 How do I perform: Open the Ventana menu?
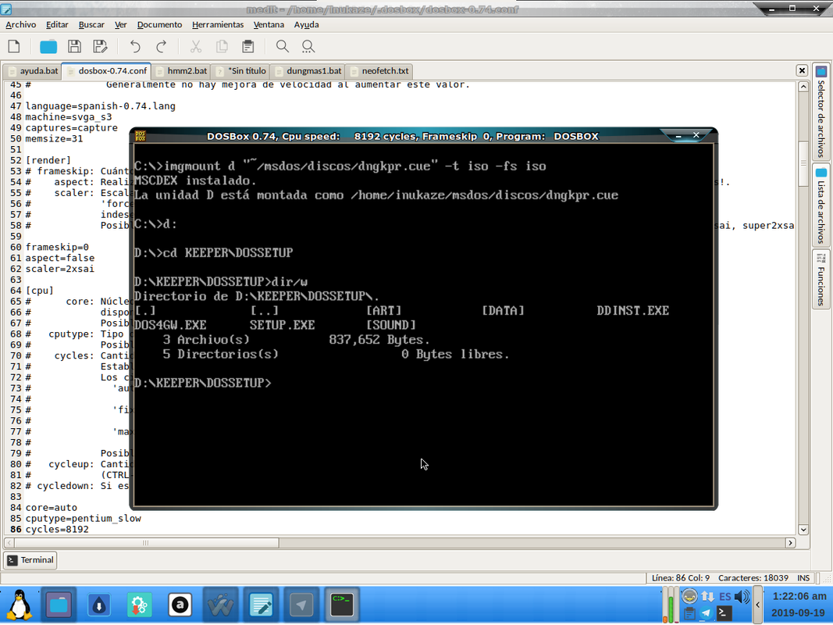click(269, 24)
